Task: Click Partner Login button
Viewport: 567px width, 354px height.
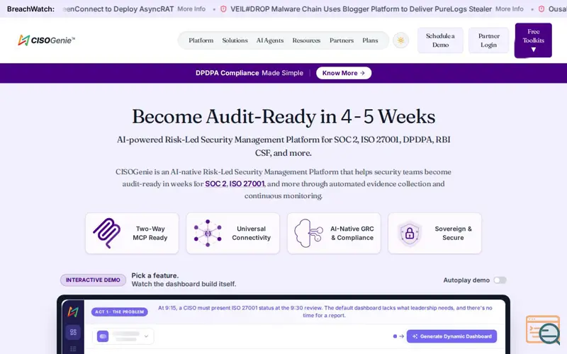Action: [x=488, y=40]
